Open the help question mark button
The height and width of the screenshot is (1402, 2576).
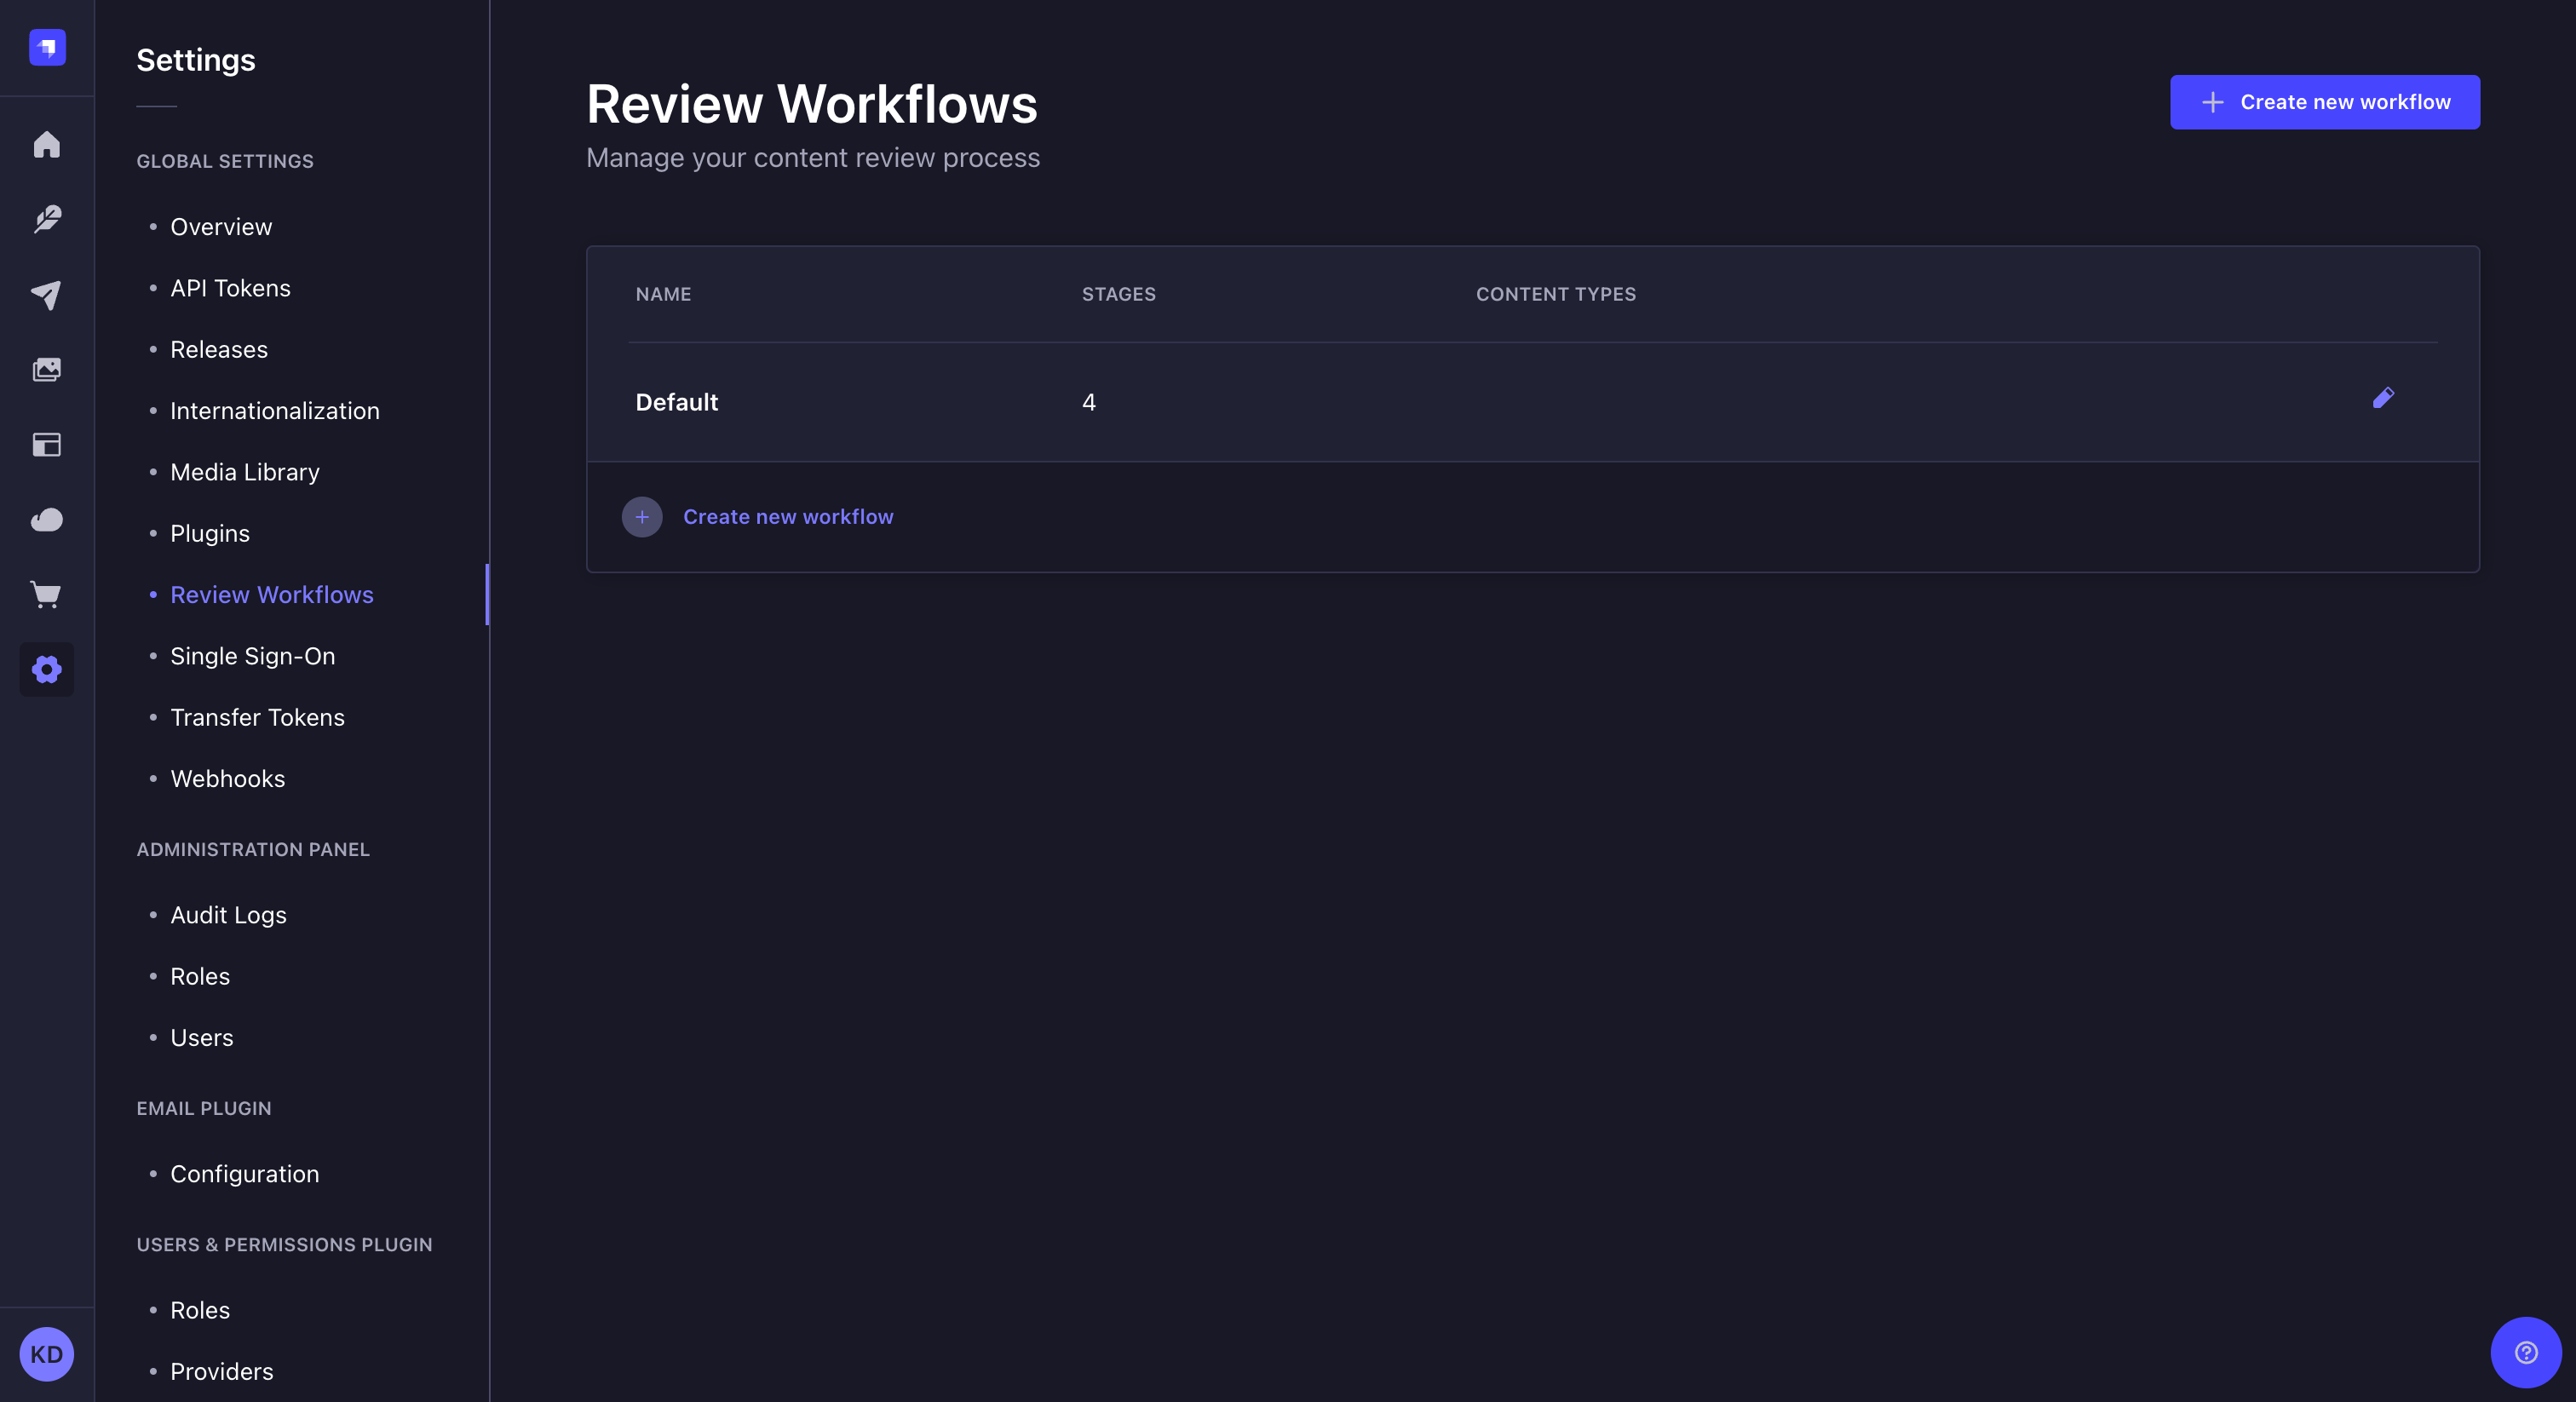pyautogui.click(x=2526, y=1353)
